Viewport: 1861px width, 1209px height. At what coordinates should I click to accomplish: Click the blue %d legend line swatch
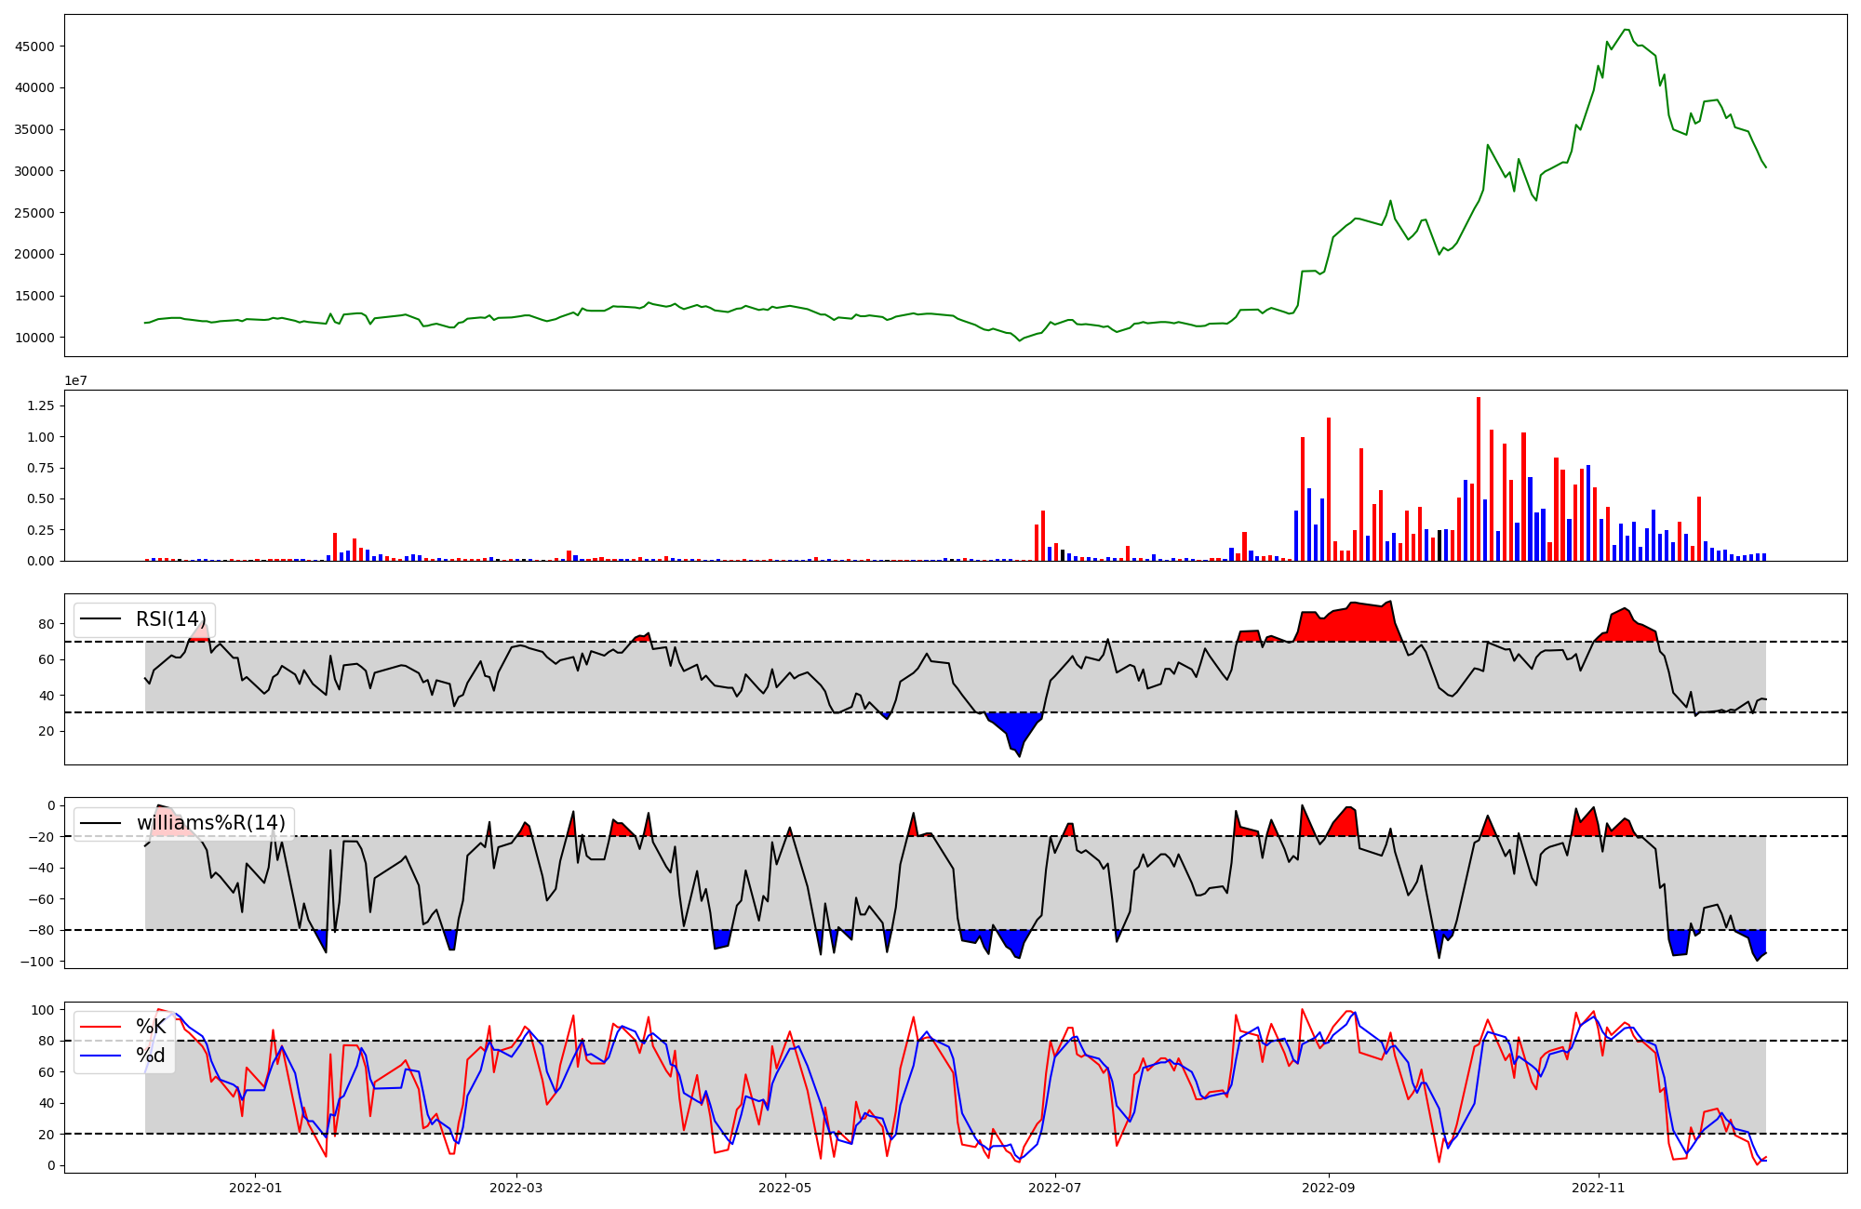[100, 1056]
